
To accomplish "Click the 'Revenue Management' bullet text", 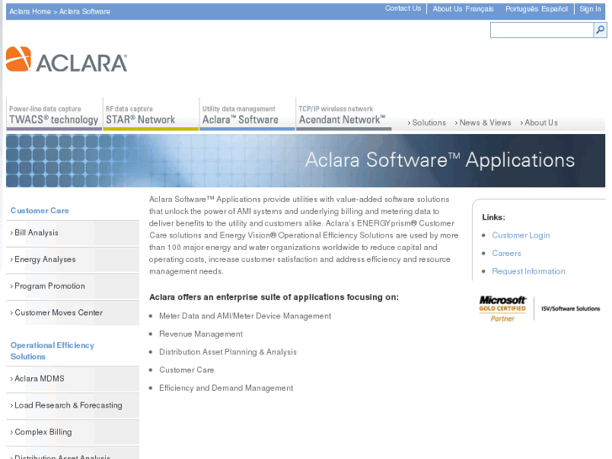I will 200,334.
